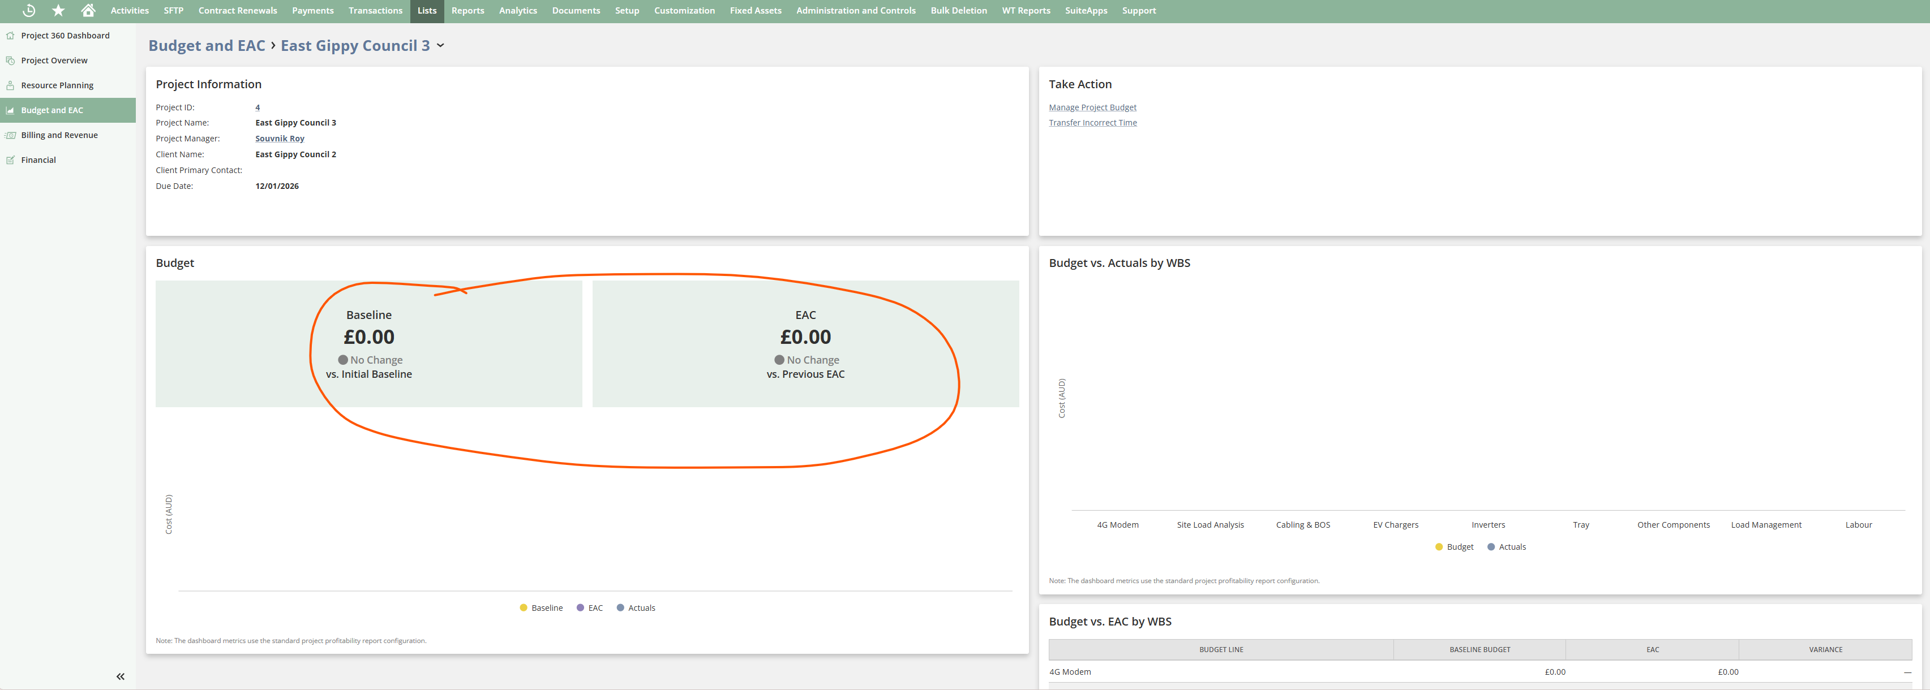Click the Manage Project Budget link
This screenshot has width=1930, height=690.
coord(1092,107)
